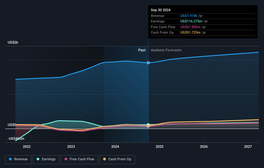Click the 2027 x-axis label
The height and width of the screenshot is (168, 264).
pos(248,147)
